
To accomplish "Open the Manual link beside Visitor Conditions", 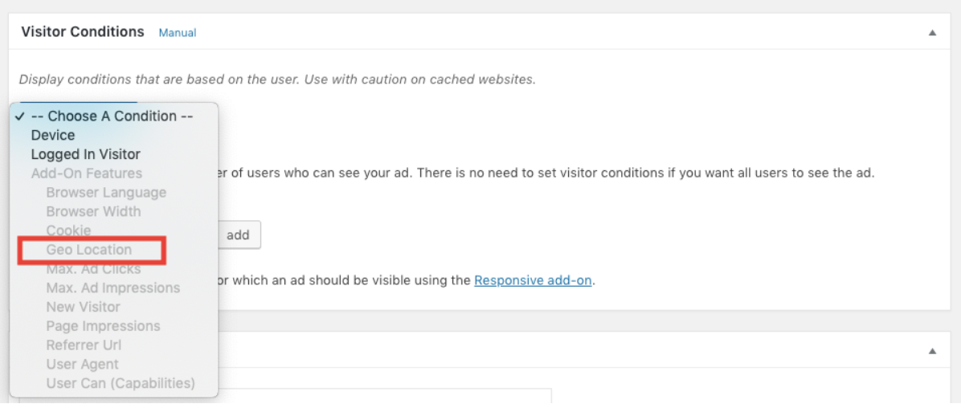I will [x=178, y=33].
